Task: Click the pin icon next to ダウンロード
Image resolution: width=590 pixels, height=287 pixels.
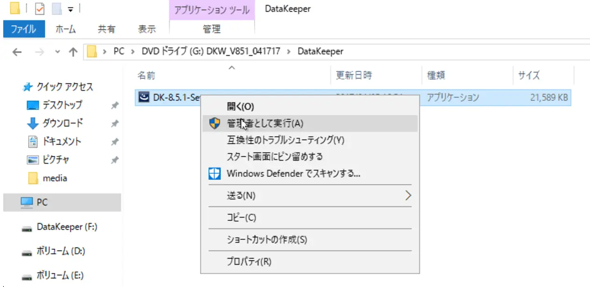Action: (x=114, y=124)
